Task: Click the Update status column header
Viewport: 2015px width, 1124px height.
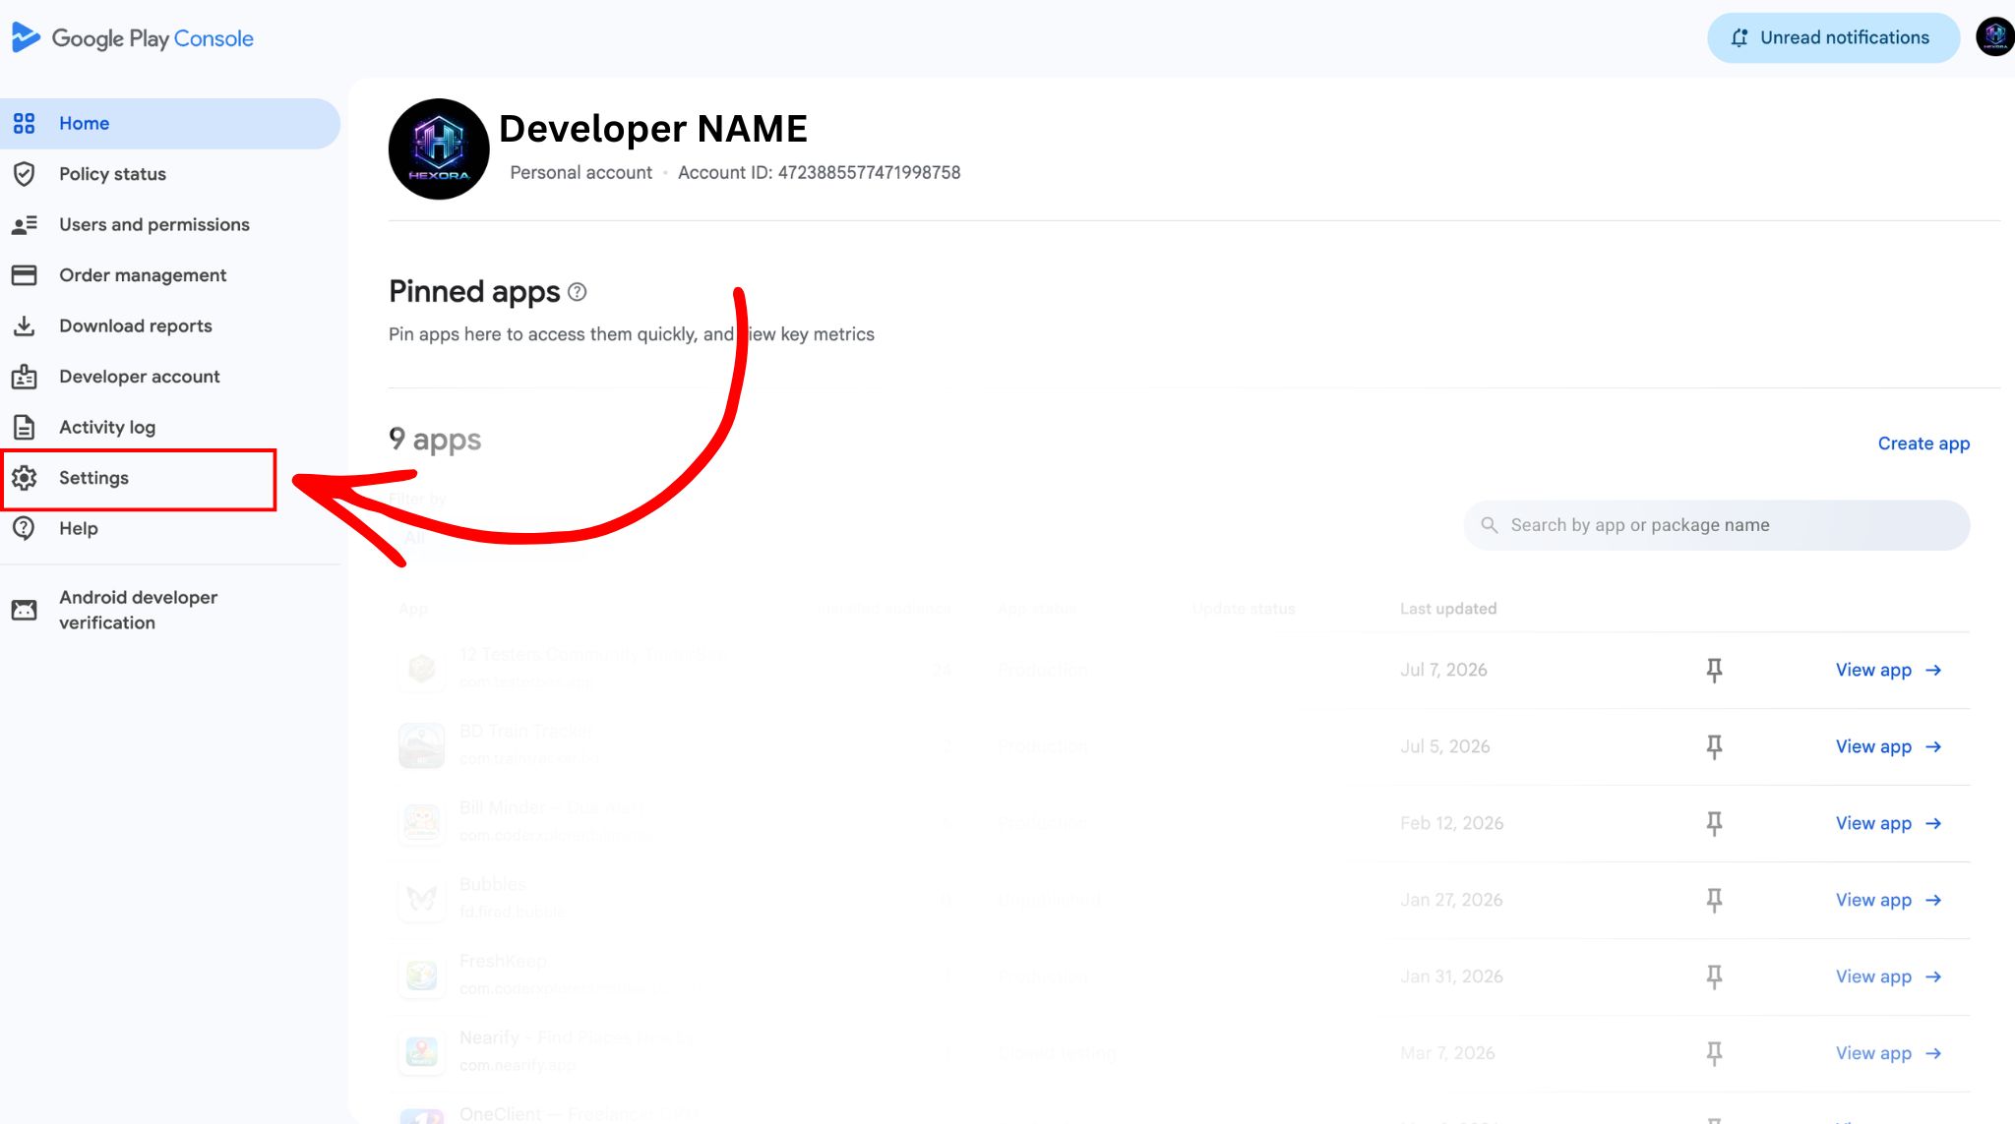Action: pyautogui.click(x=1244, y=609)
